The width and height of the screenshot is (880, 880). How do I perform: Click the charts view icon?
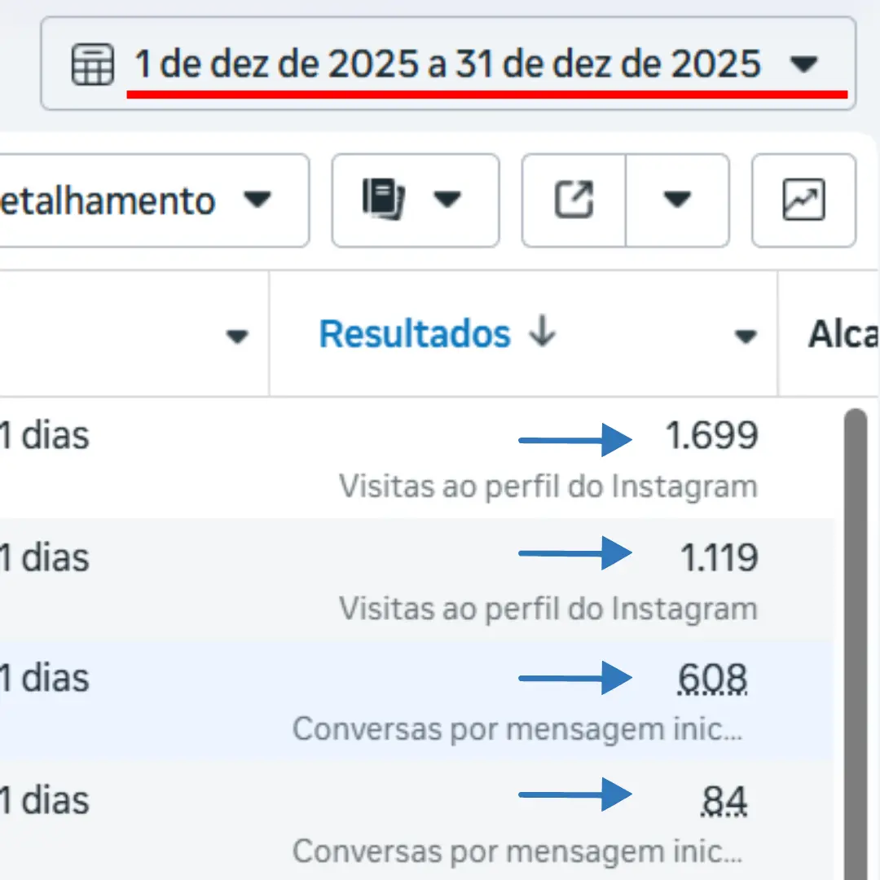[803, 200]
